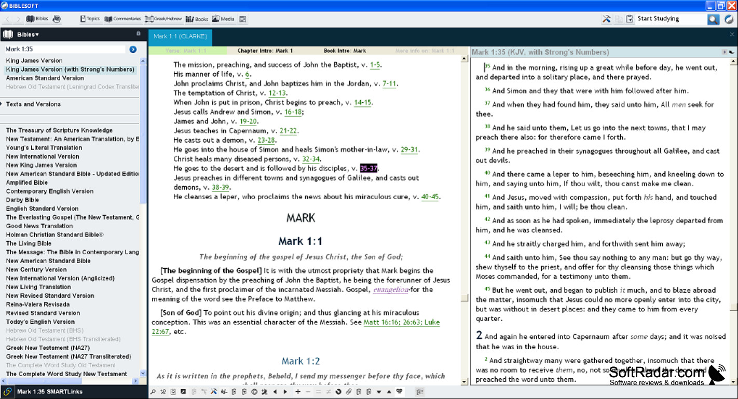
Task: Click the SMARTLinks chain icon in bottom-left corner
Action: pyautogui.click(x=7, y=392)
